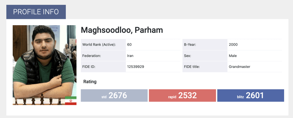The image size is (293, 118).
Task: Click the rapid rating 2532 box
Action: [182, 95]
